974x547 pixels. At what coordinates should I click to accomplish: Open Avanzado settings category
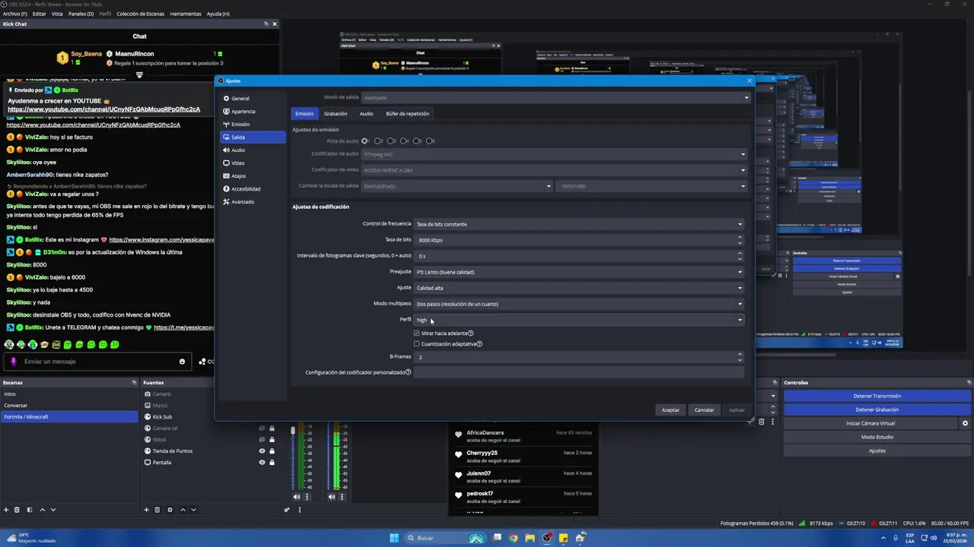point(253,202)
